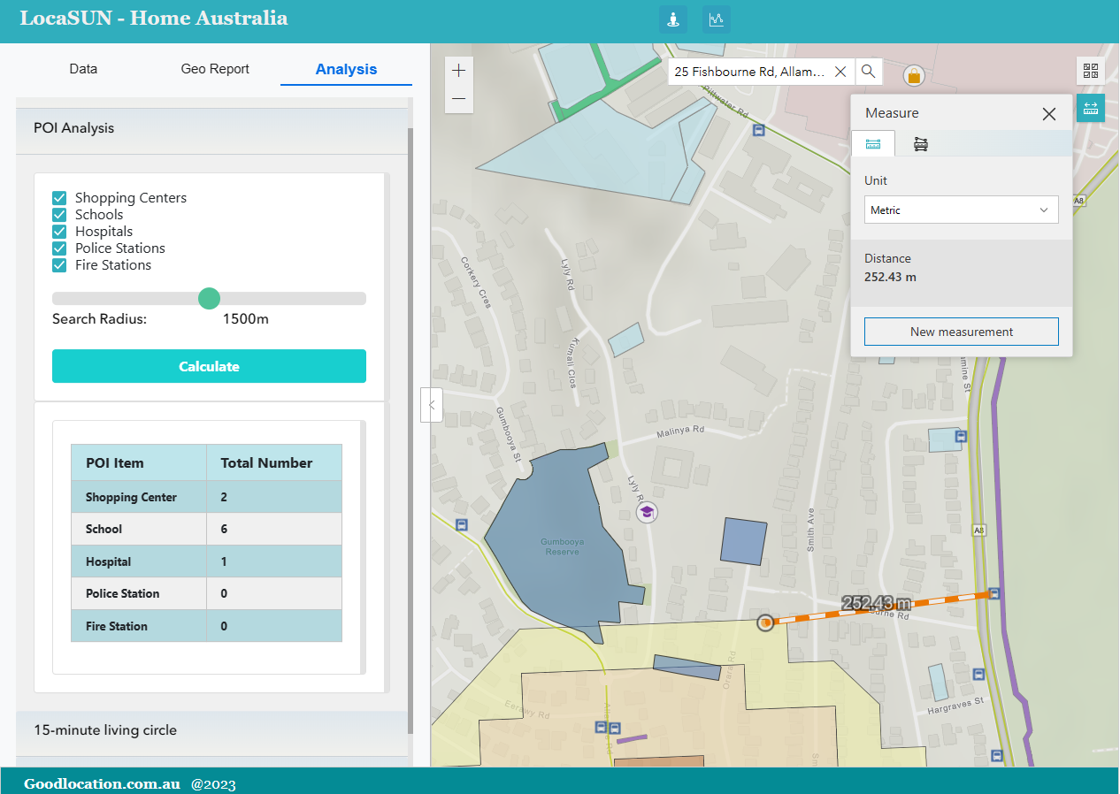Adjust the Search Radius slider handle
The height and width of the screenshot is (794, 1120).
(209, 298)
